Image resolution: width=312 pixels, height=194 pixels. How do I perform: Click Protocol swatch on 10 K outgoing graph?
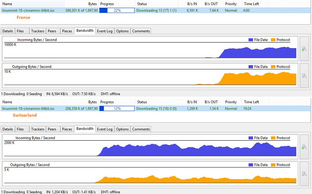(x=273, y=67)
